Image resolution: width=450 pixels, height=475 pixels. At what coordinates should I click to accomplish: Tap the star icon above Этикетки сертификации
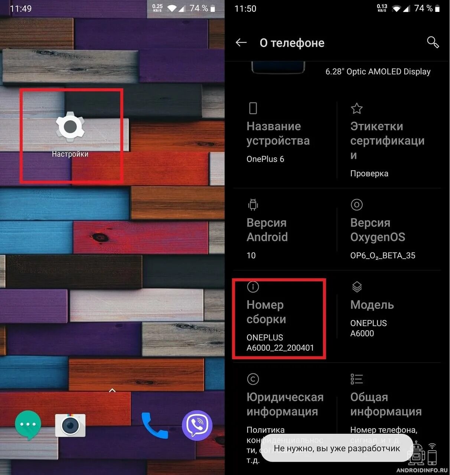click(356, 108)
